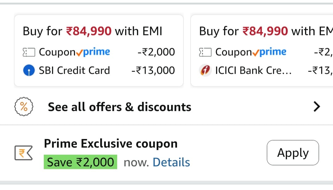333x190 pixels.
Task: Click ₹84,990 price in SBI offer card
Action: coord(89,31)
